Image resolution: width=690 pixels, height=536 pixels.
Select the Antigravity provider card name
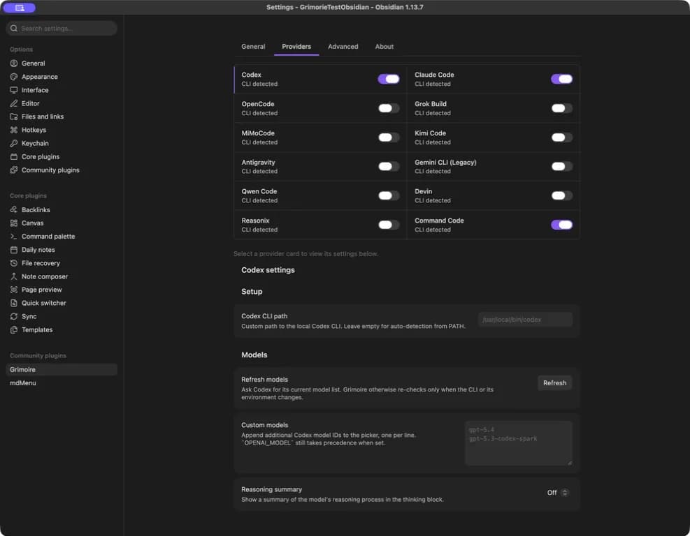258,162
